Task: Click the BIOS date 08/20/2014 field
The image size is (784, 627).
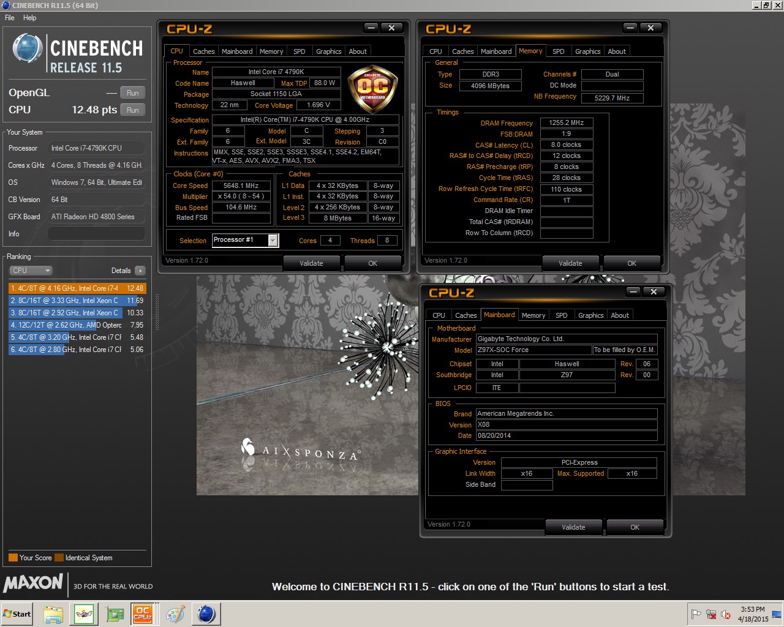Action: coord(567,435)
